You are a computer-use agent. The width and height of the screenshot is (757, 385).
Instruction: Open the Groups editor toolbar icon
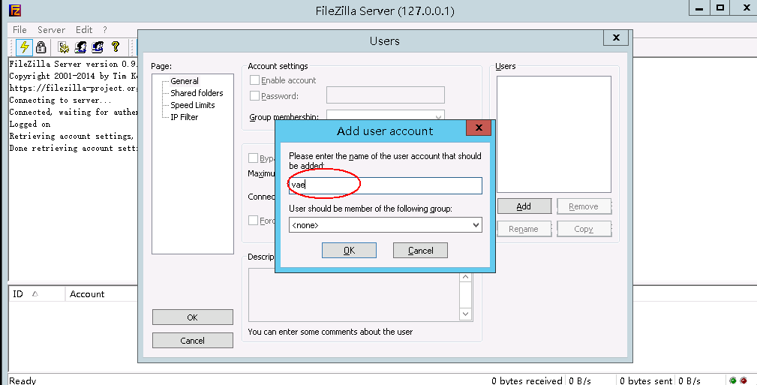[x=98, y=47]
